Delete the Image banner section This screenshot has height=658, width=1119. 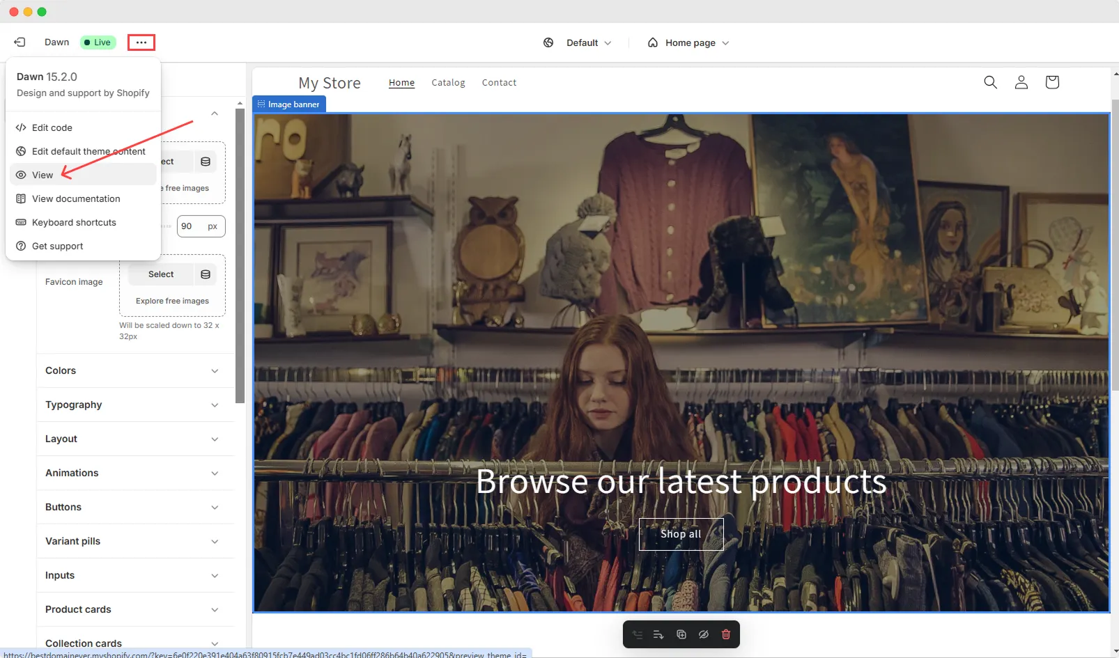[x=725, y=634]
